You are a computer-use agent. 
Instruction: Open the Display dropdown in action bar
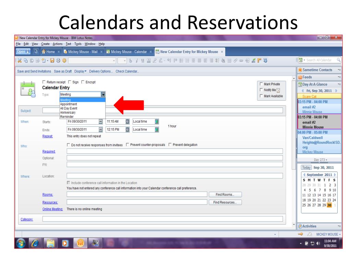point(80,71)
